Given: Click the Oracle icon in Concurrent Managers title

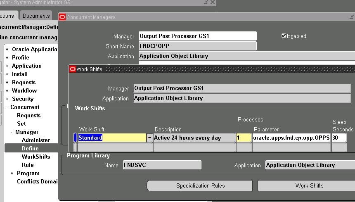Looking at the screenshot, I should [x=62, y=17].
